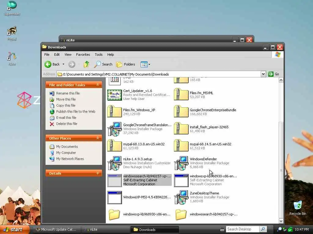Click the Go button
The width and height of the screenshot is (313, 234).
[274, 74]
